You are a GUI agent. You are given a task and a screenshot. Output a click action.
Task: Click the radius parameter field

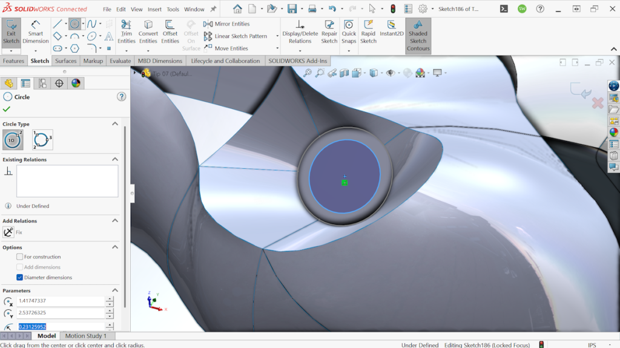[x=61, y=327]
